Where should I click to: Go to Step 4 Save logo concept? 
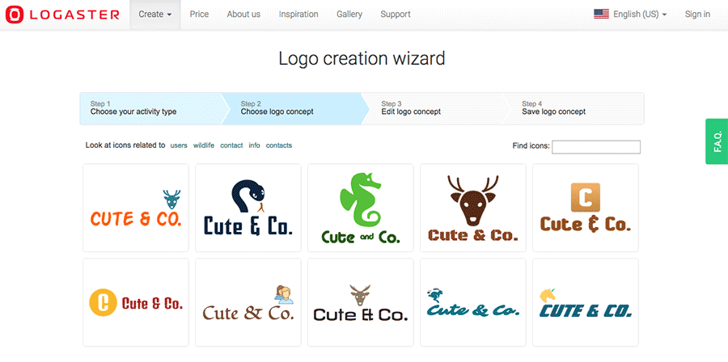point(573,108)
